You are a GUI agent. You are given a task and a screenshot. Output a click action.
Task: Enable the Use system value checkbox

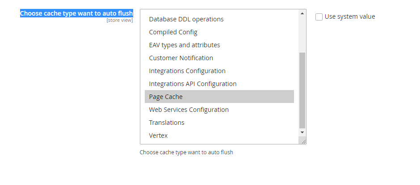[x=319, y=17]
